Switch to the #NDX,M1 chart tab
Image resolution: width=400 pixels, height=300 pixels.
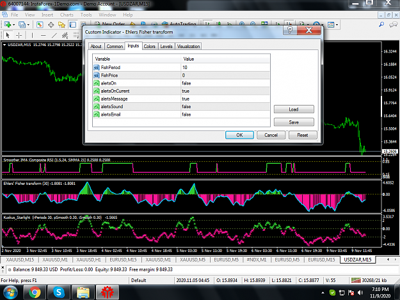(257, 260)
